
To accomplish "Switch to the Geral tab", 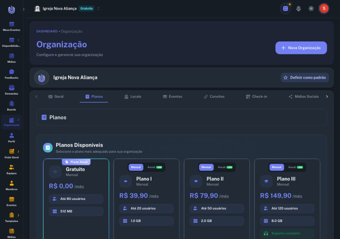I will pos(56,97).
